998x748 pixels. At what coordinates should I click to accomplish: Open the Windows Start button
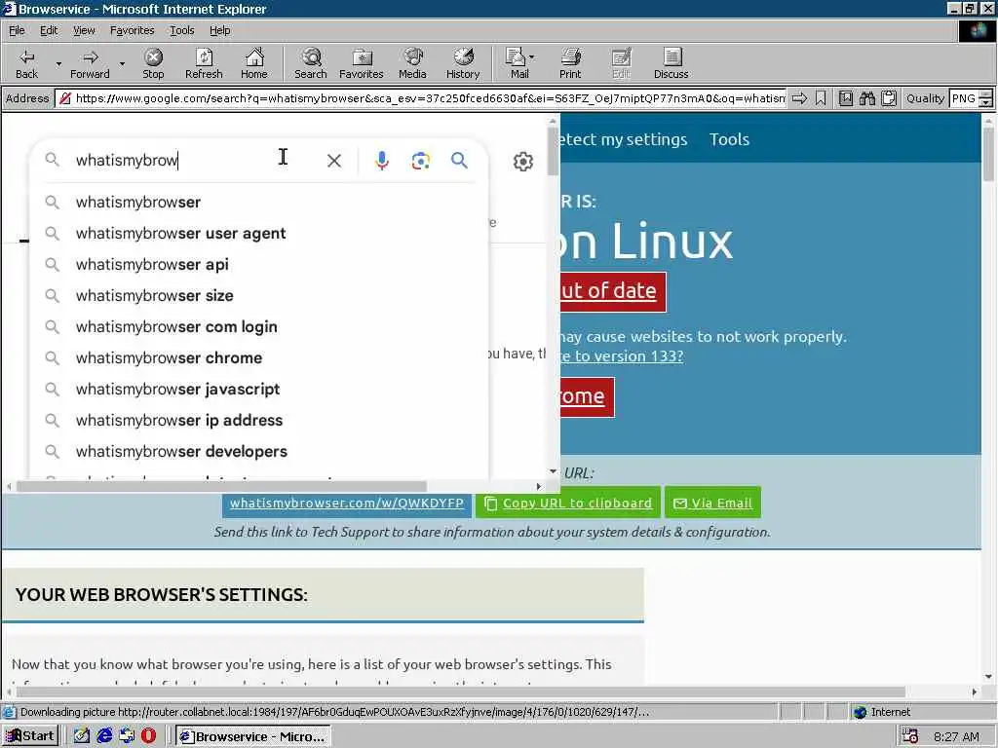pyautogui.click(x=30, y=736)
